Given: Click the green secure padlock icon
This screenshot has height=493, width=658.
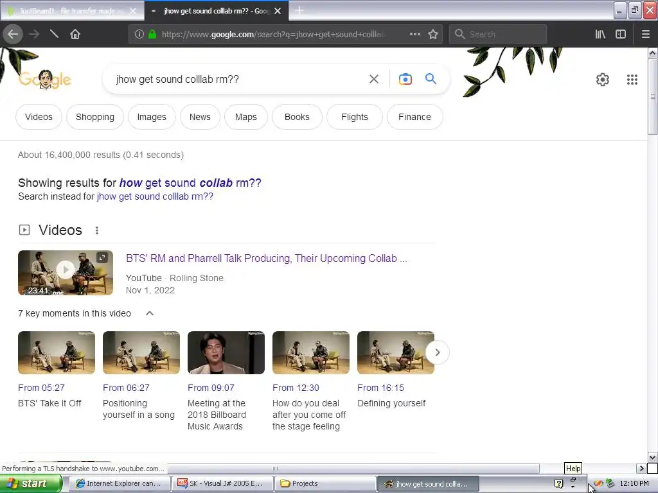Looking at the screenshot, I should [152, 35].
